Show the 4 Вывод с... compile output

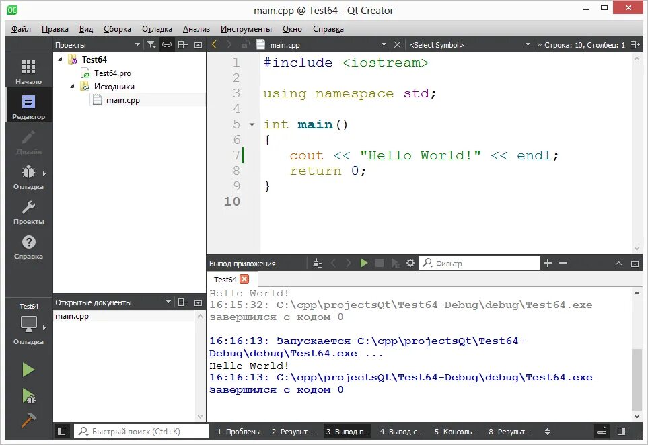point(401,432)
